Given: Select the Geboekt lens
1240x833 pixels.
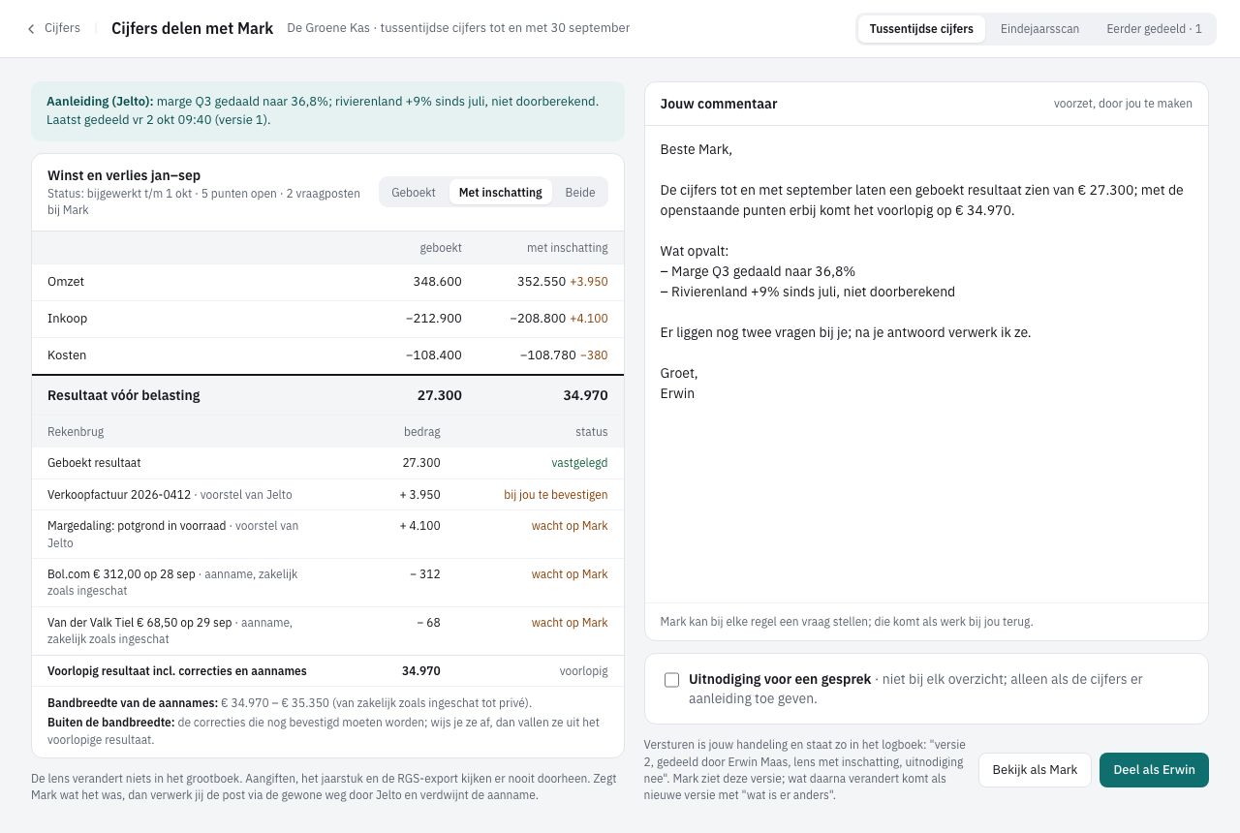Looking at the screenshot, I should pyautogui.click(x=414, y=192).
